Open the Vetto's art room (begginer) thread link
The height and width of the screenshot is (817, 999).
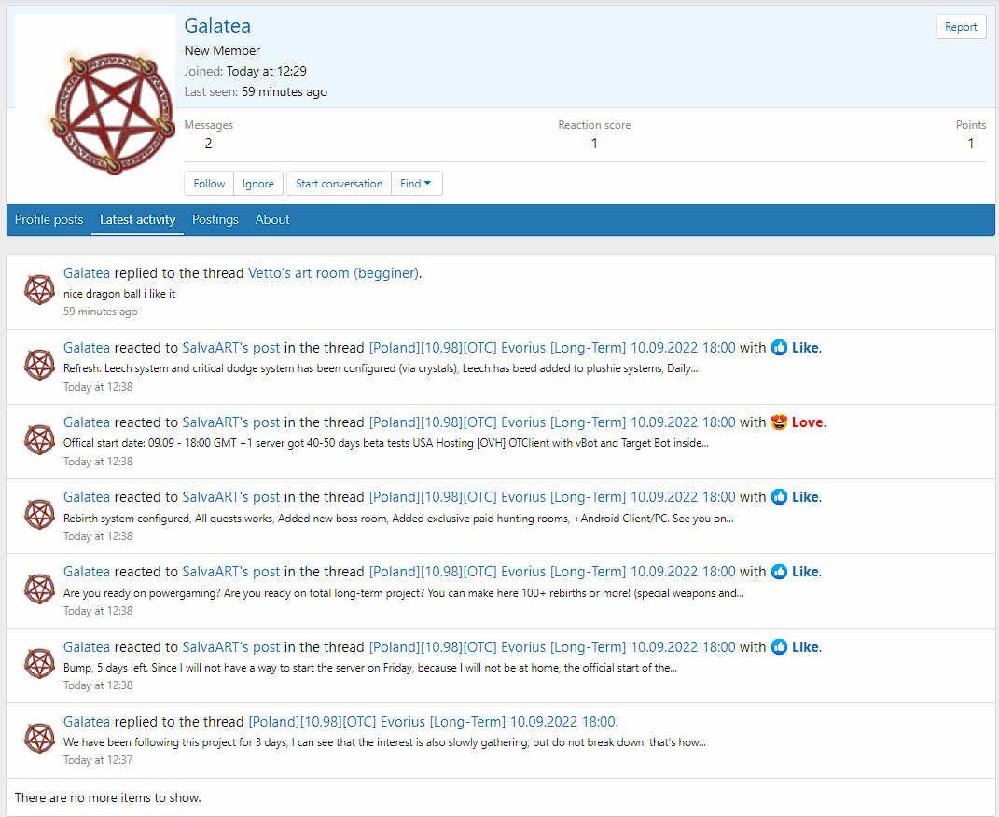(333, 273)
